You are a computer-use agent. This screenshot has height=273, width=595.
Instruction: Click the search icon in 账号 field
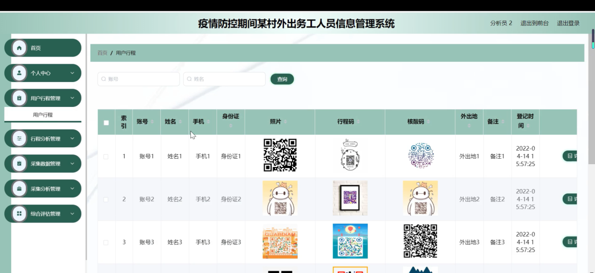coord(104,79)
